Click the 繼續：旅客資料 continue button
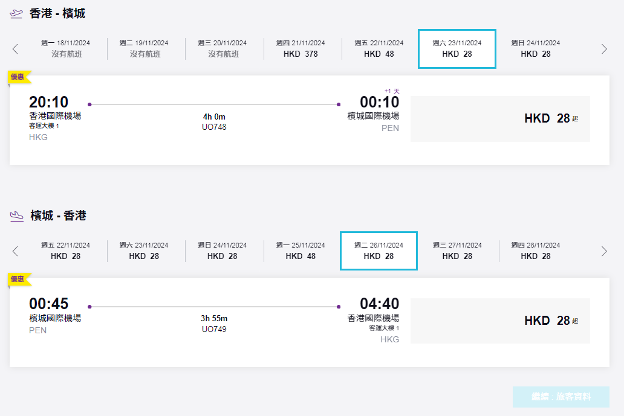Viewport: 624px width, 416px height. pos(561,397)
